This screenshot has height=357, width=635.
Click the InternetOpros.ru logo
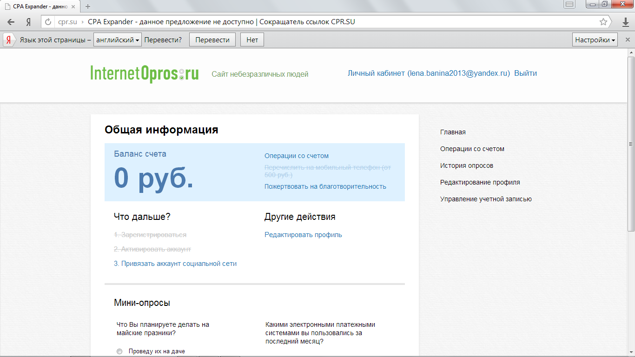point(145,73)
